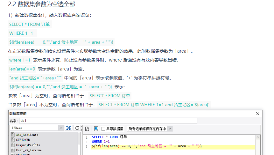Select the Air_Accidents table icon
The width and height of the screenshot is (274, 155).
tap(13, 135)
